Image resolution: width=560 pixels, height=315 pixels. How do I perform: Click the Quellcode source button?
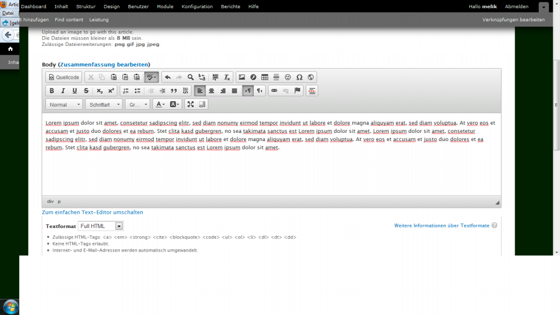pyautogui.click(x=64, y=78)
